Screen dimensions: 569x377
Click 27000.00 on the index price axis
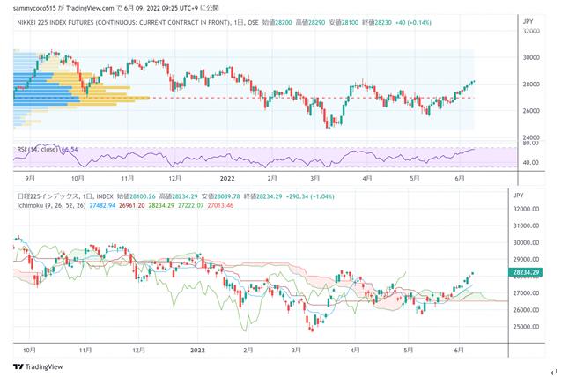526,293
